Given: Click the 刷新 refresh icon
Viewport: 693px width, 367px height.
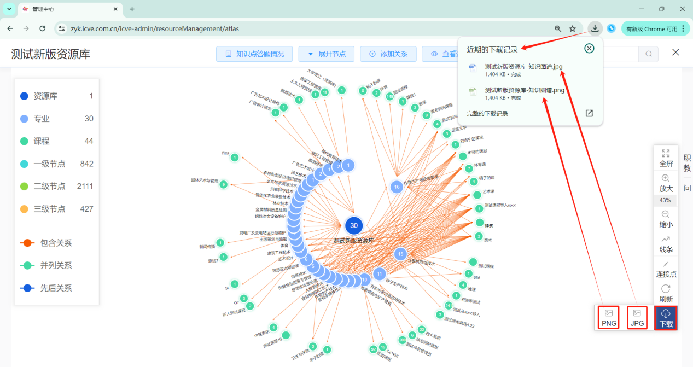Looking at the screenshot, I should coord(666,289).
